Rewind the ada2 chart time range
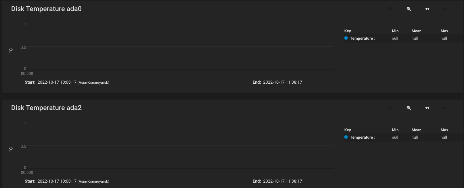Screen dimensions: 464x188 point(427,108)
